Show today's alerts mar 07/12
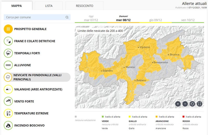This screenshot has height=135, width=208. tap(91, 20)
